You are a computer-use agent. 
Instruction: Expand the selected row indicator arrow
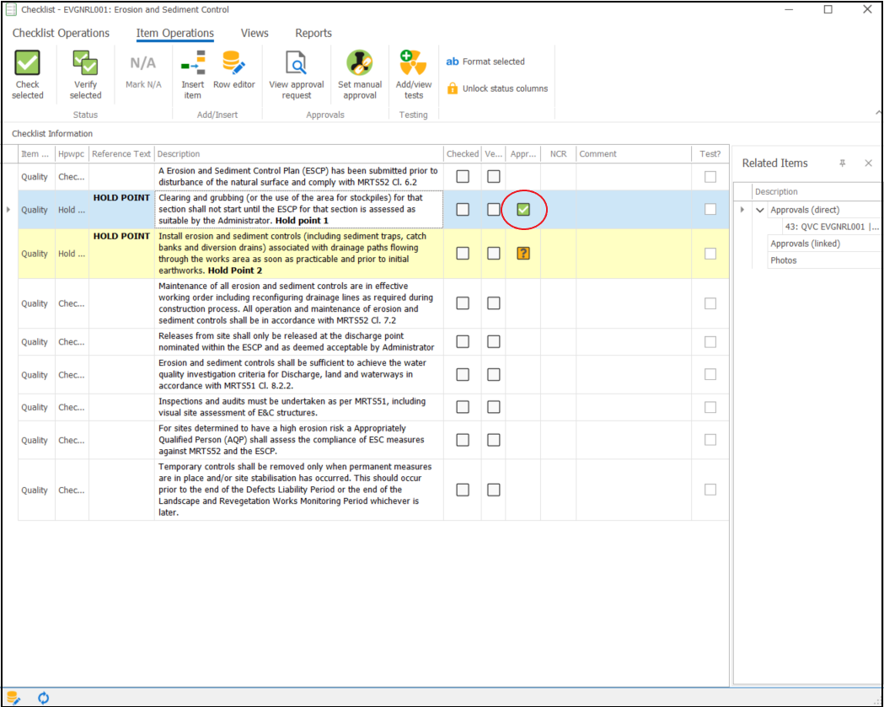pos(9,210)
